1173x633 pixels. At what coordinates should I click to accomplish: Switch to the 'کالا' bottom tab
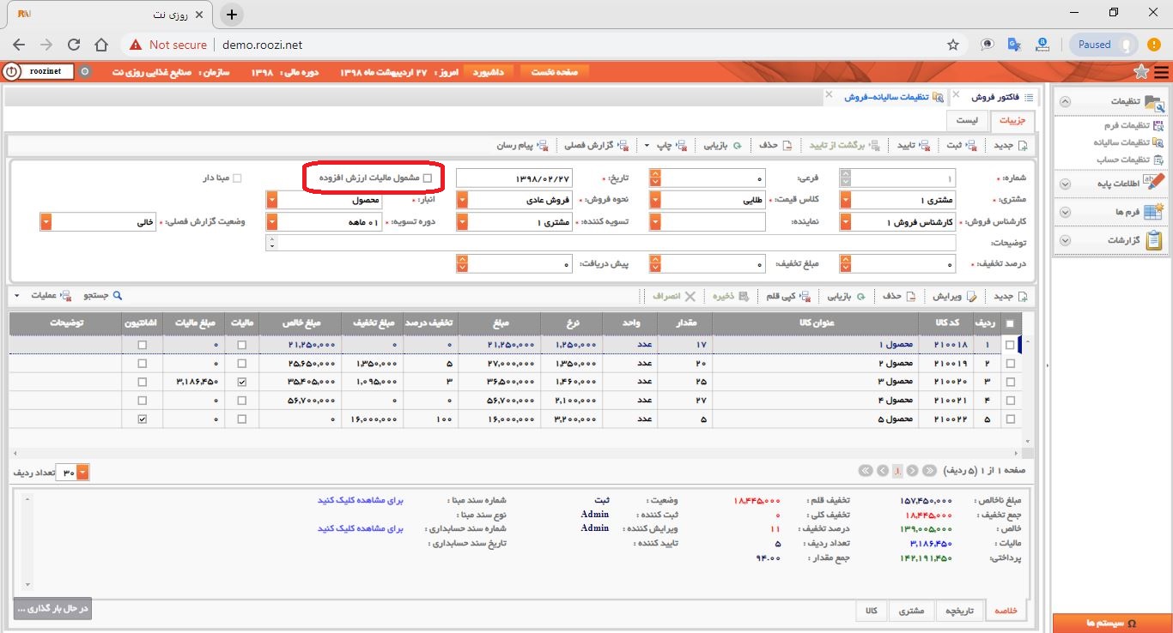pos(871,611)
